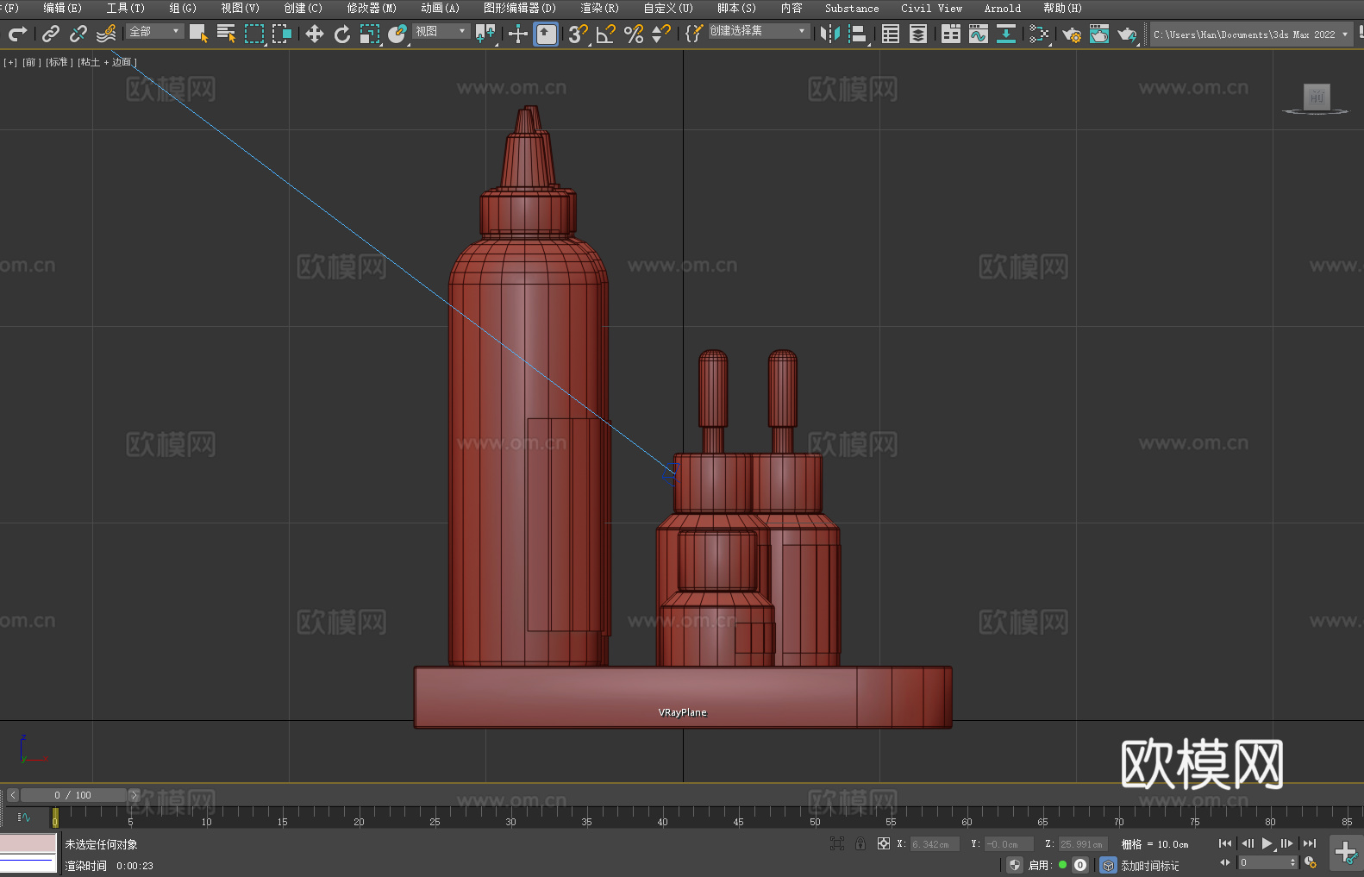1364x877 pixels.
Task: Click the Align tool icon
Action: (x=858, y=34)
